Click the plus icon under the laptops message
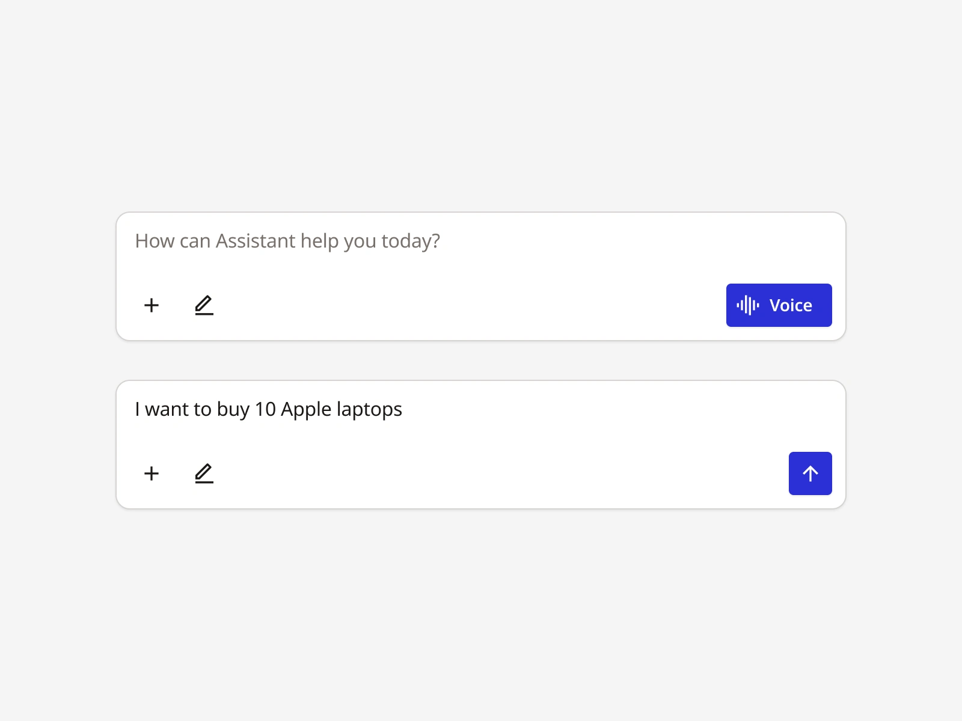 tap(152, 473)
